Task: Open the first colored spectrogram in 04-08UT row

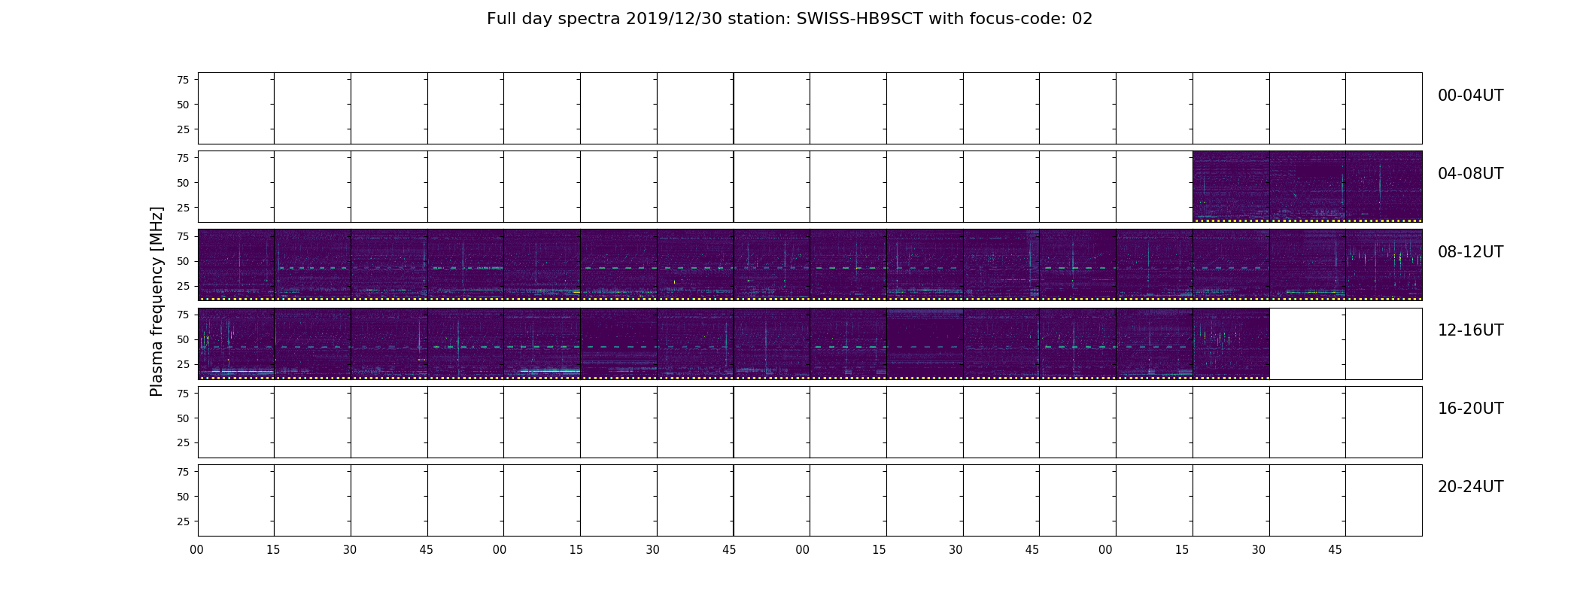Action: (x=1231, y=187)
